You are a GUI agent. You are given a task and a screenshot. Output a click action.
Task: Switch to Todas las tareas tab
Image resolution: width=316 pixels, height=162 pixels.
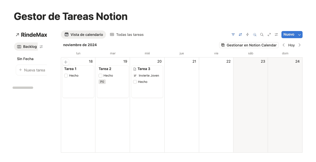coord(127,34)
